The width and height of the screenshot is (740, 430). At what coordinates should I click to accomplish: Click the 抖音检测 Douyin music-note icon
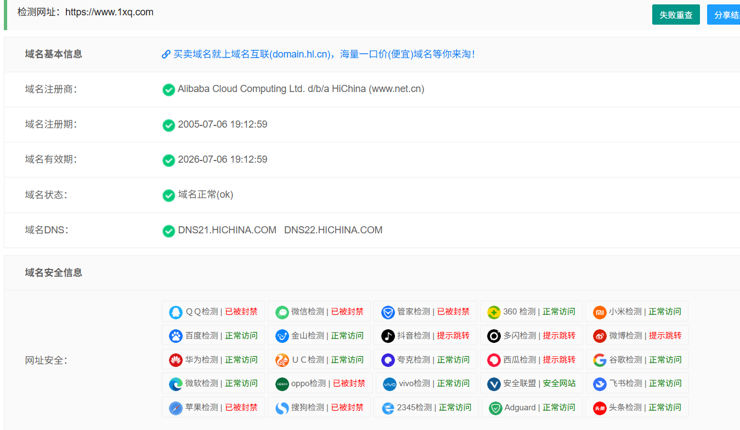[387, 335]
